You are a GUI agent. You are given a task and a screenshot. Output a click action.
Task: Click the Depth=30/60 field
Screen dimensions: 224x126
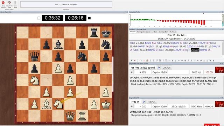pos(160,106)
